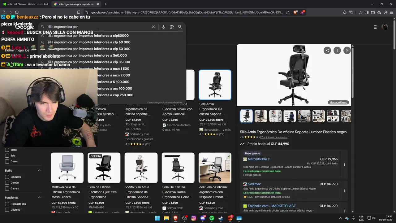Check the Giratoria filter

[x=7, y=210]
